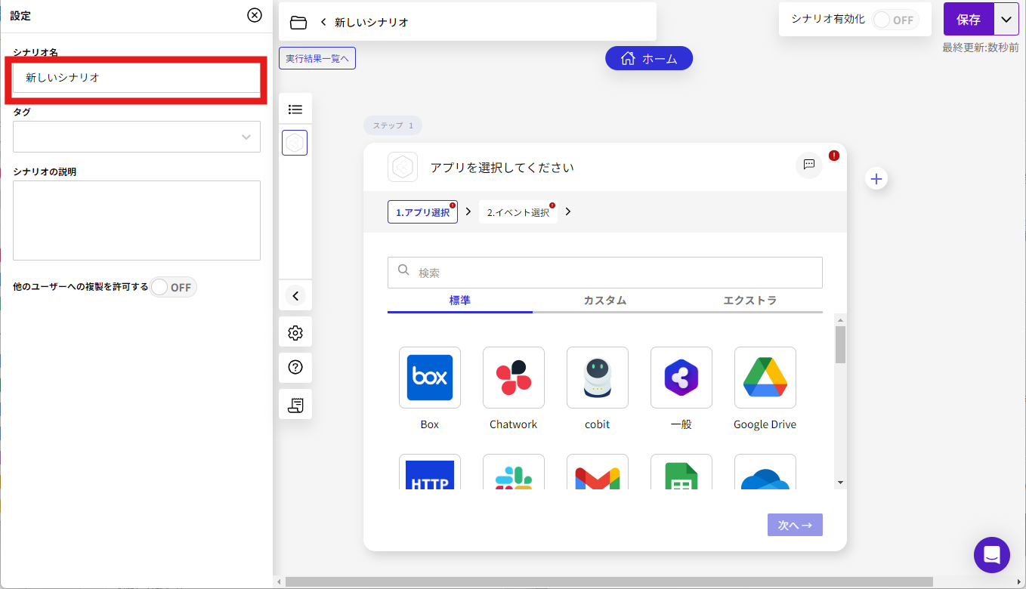
Task: Select the OneDrive app icon
Action: click(x=765, y=472)
